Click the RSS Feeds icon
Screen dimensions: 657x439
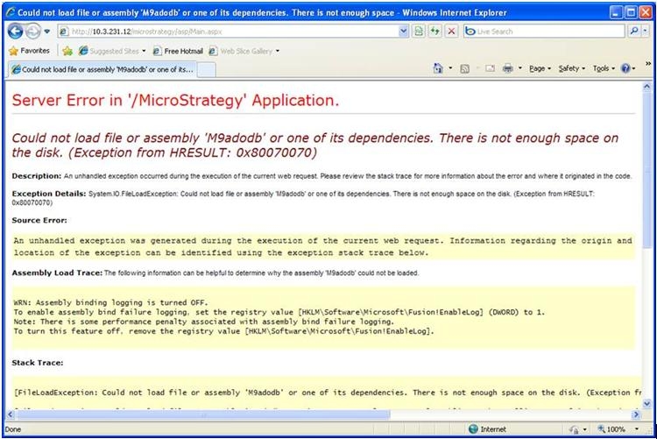(x=464, y=68)
